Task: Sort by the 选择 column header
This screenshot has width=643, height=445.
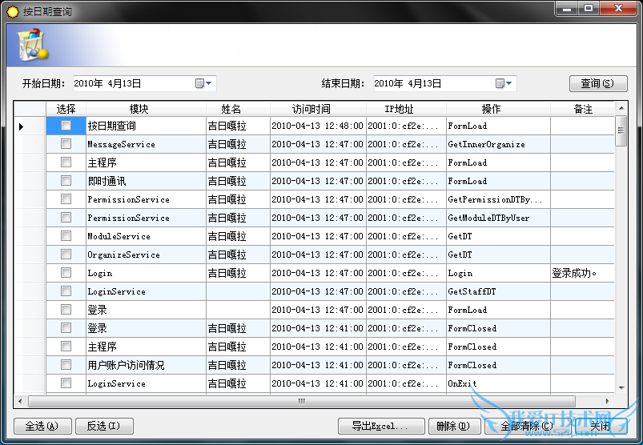Action: [66, 109]
